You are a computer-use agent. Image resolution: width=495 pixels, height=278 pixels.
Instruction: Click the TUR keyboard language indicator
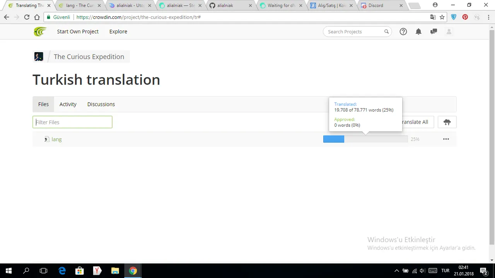click(445, 271)
